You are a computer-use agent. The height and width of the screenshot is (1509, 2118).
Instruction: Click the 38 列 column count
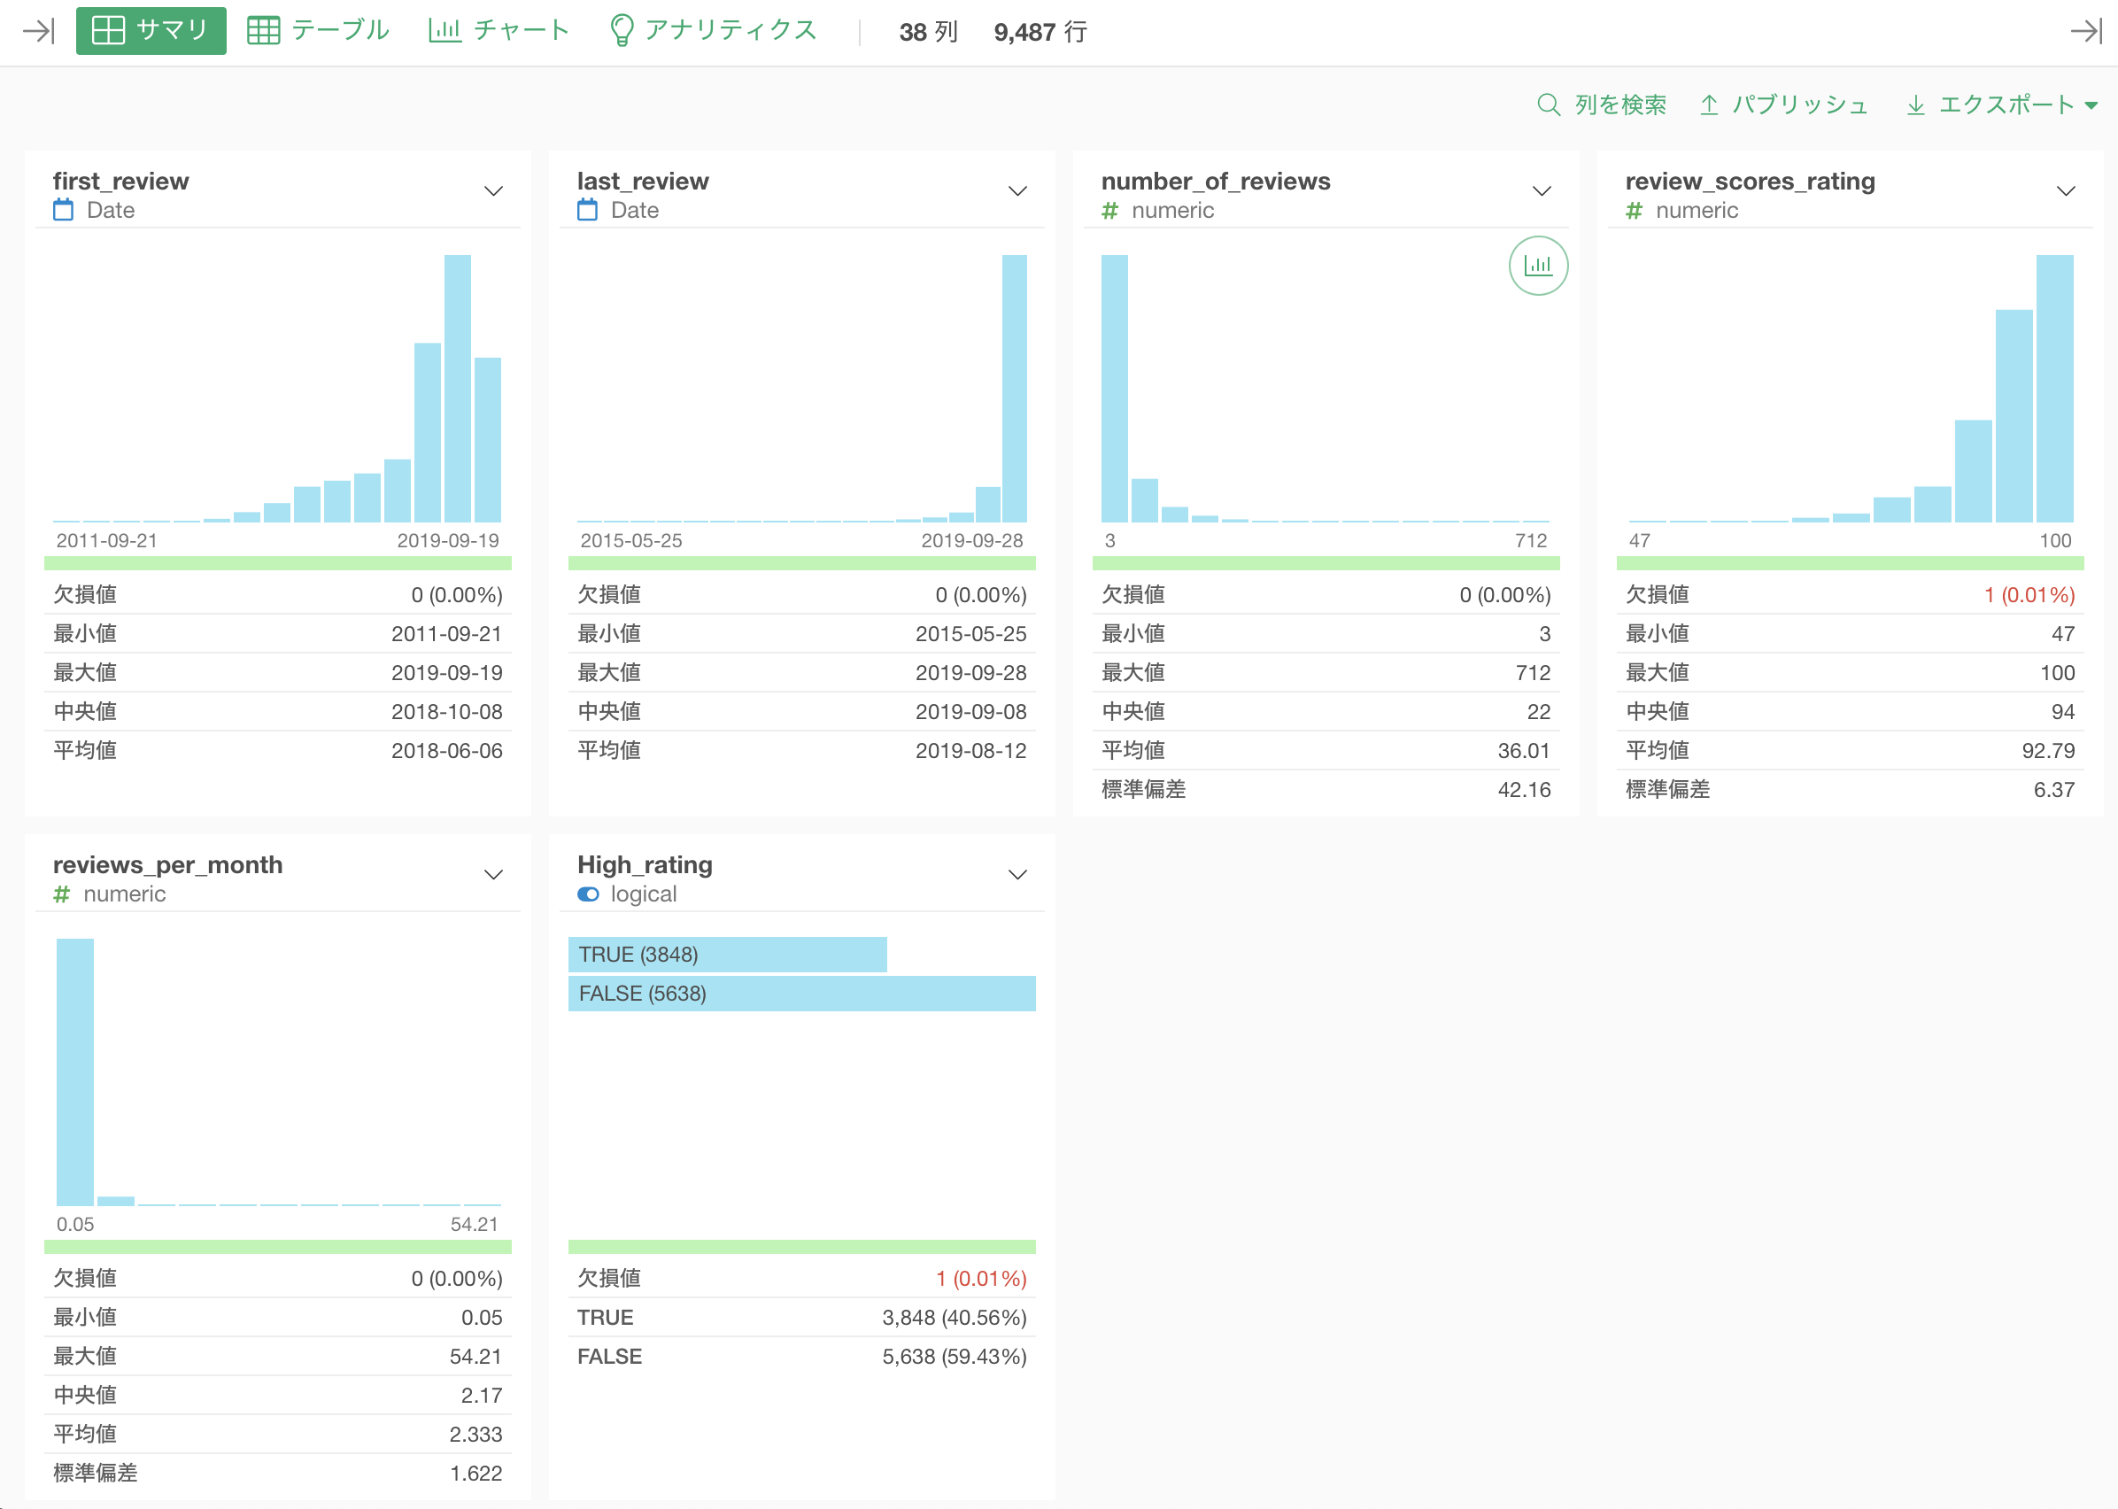pos(928,32)
